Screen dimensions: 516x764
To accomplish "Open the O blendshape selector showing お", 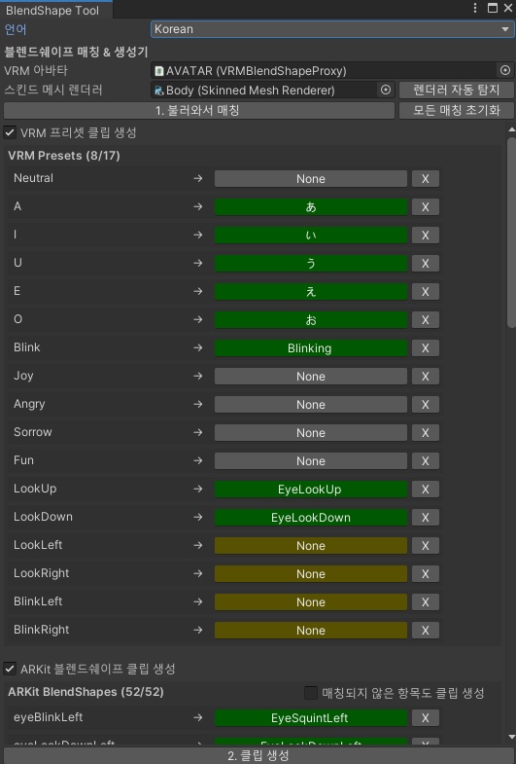I will [x=311, y=320].
